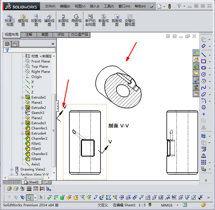215x210 pixels.
Task: Switch to the 草图 tab
Action: click(45, 35)
